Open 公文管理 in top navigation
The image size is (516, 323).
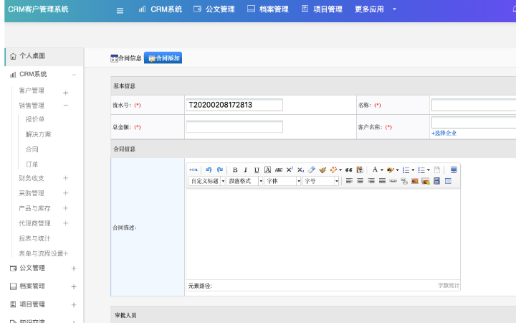(x=214, y=9)
